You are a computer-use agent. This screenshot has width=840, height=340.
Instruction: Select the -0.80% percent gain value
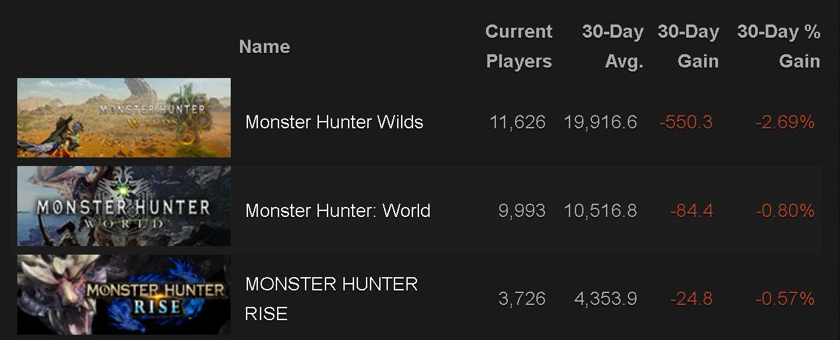(x=784, y=211)
